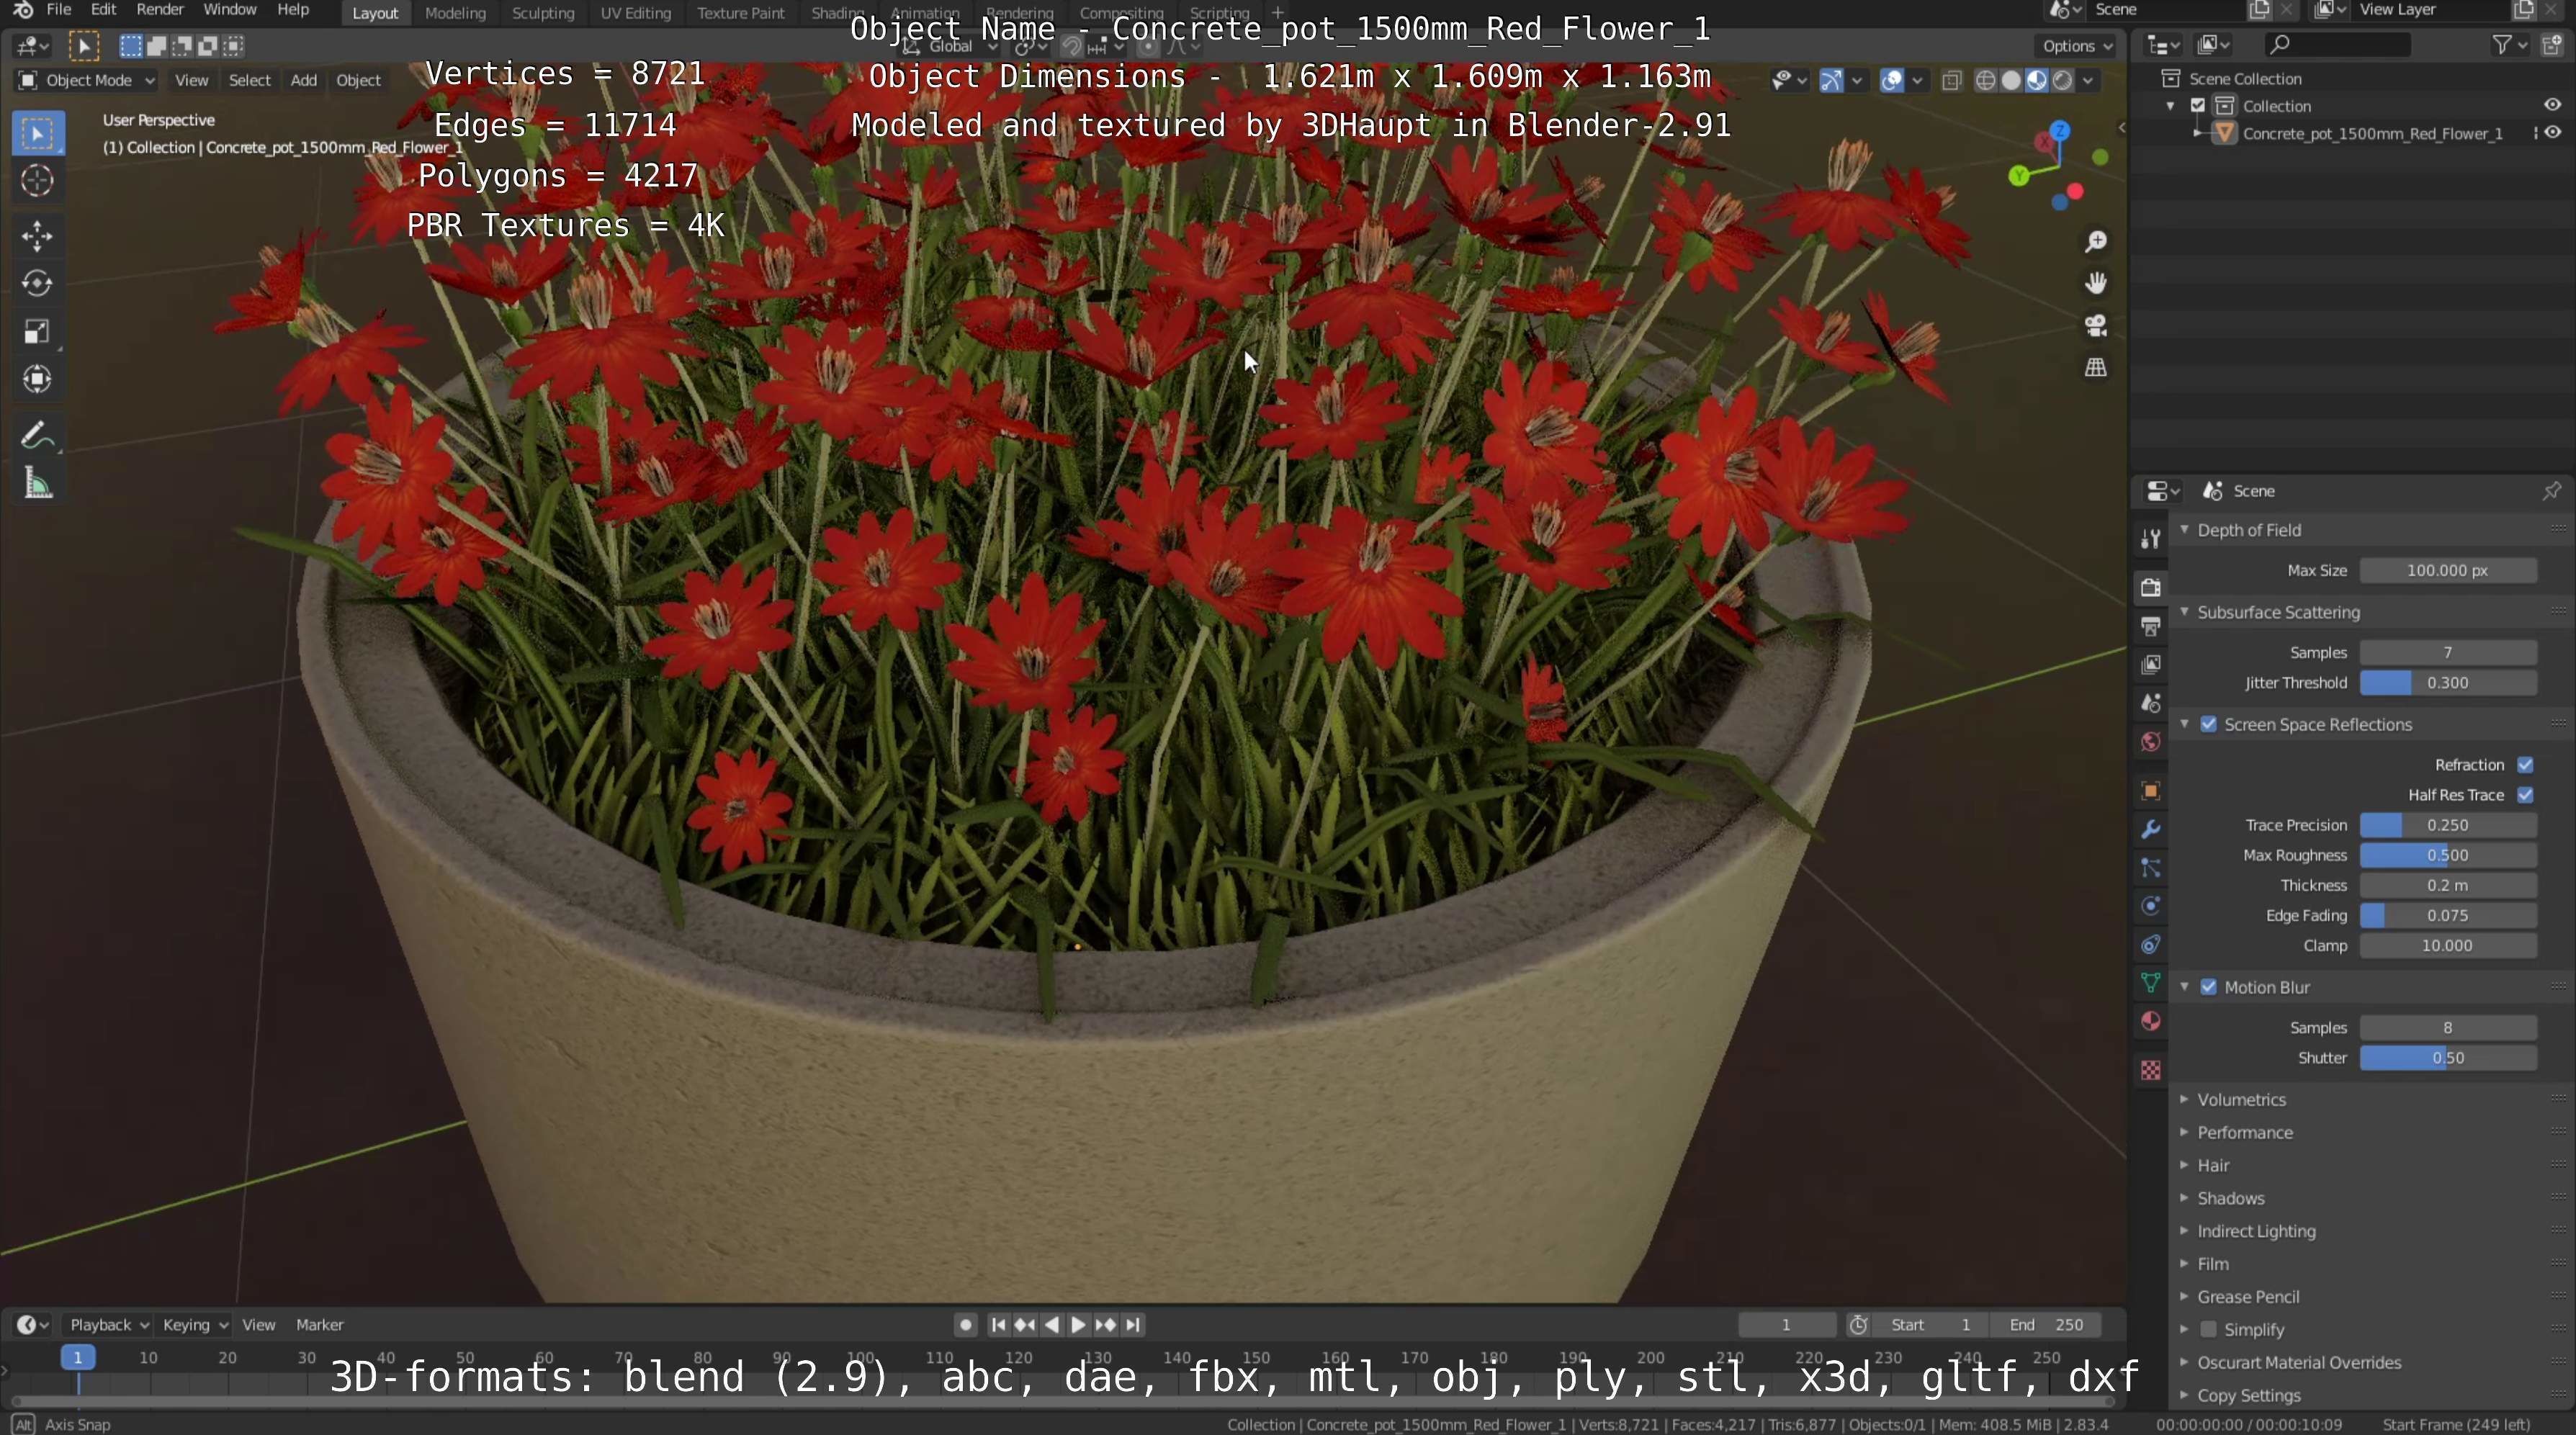
Task: Open the viewport Add menu
Action: click(303, 80)
